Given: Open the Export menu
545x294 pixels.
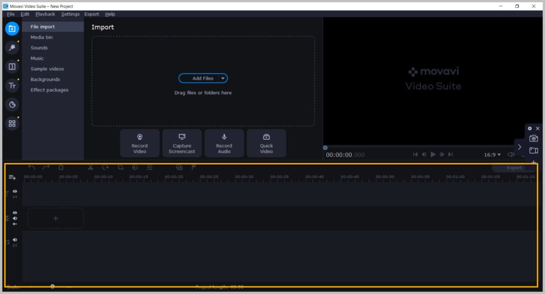Looking at the screenshot, I should click(92, 14).
